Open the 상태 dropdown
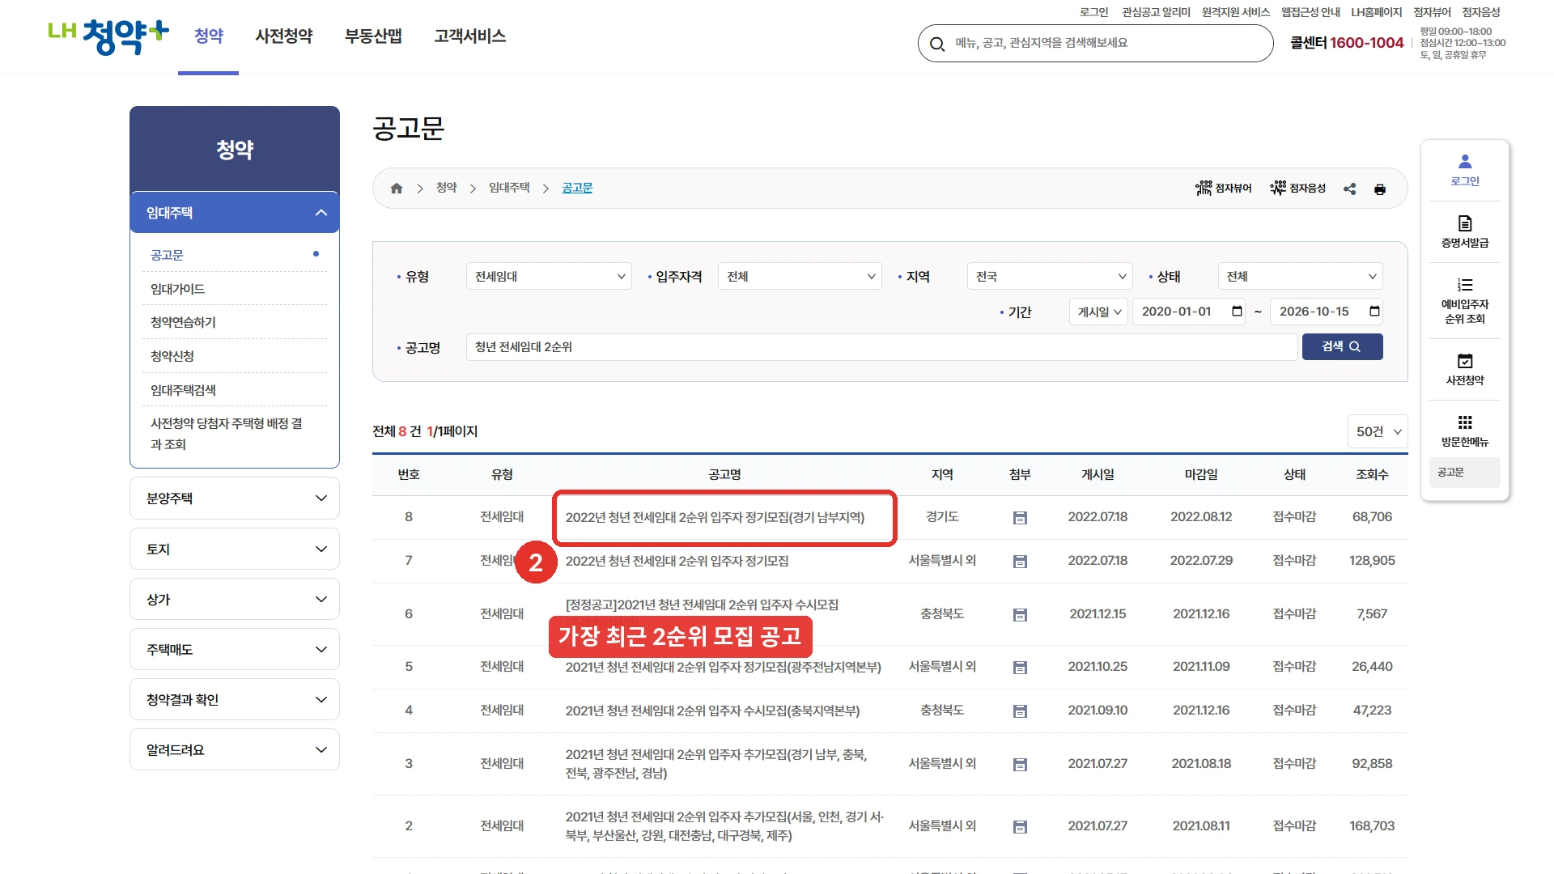Screen dimensions: 1554x874 (x=1301, y=277)
